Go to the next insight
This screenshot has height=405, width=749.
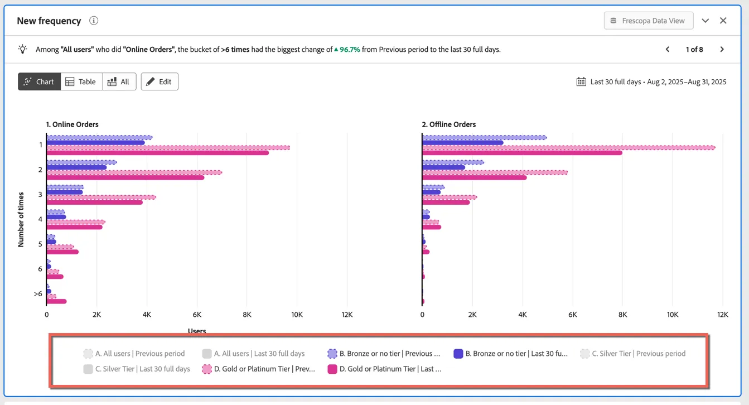click(722, 49)
